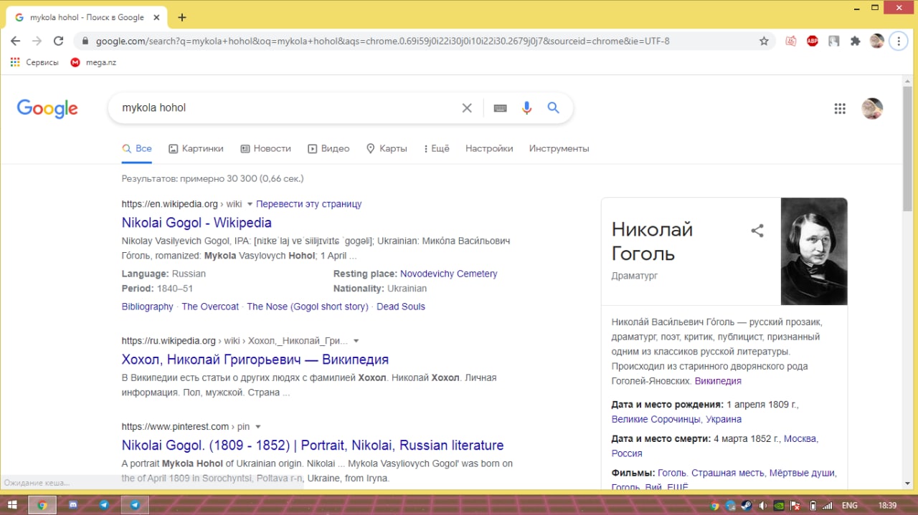Screen dimensions: 918x515
Task: Open the 18:39 taskbar clock
Action: (x=887, y=505)
